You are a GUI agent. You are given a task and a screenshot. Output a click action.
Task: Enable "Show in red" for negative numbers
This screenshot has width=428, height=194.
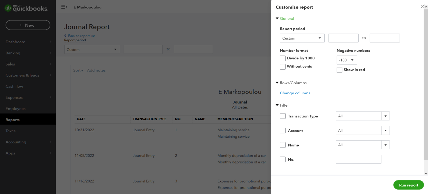(x=339, y=70)
